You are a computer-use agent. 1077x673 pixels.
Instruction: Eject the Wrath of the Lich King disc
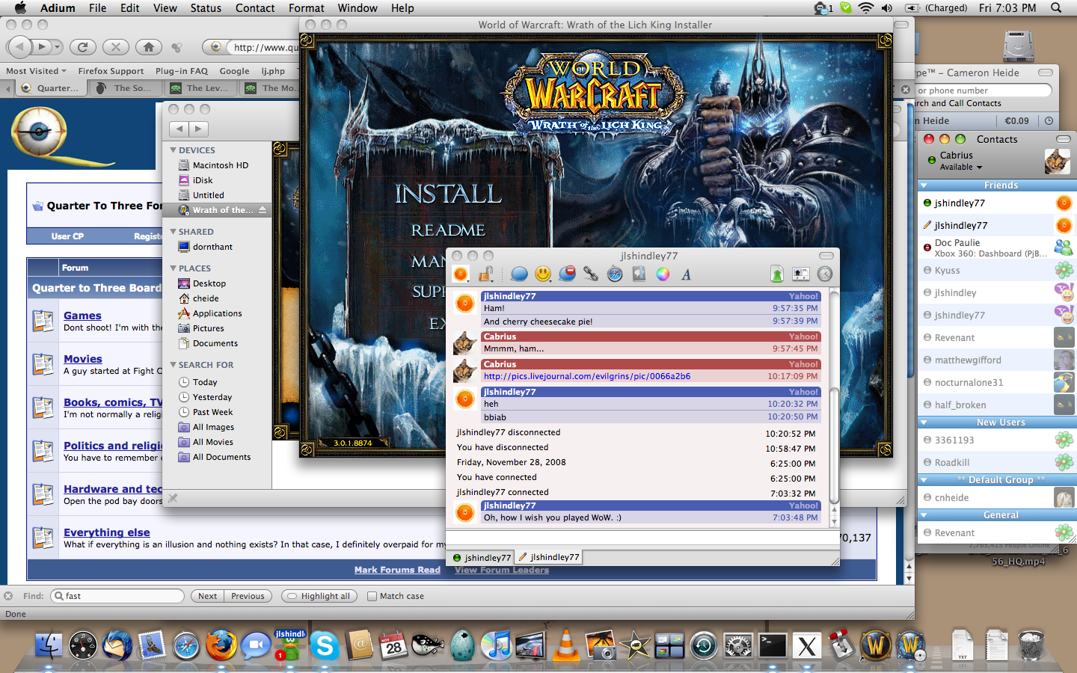263,210
